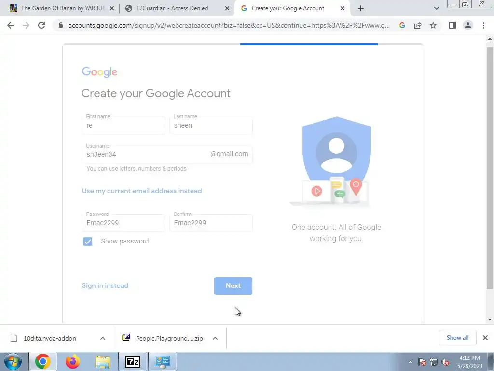The image size is (494, 371).
Task: Close the E2Guardian tab
Action: tap(227, 9)
